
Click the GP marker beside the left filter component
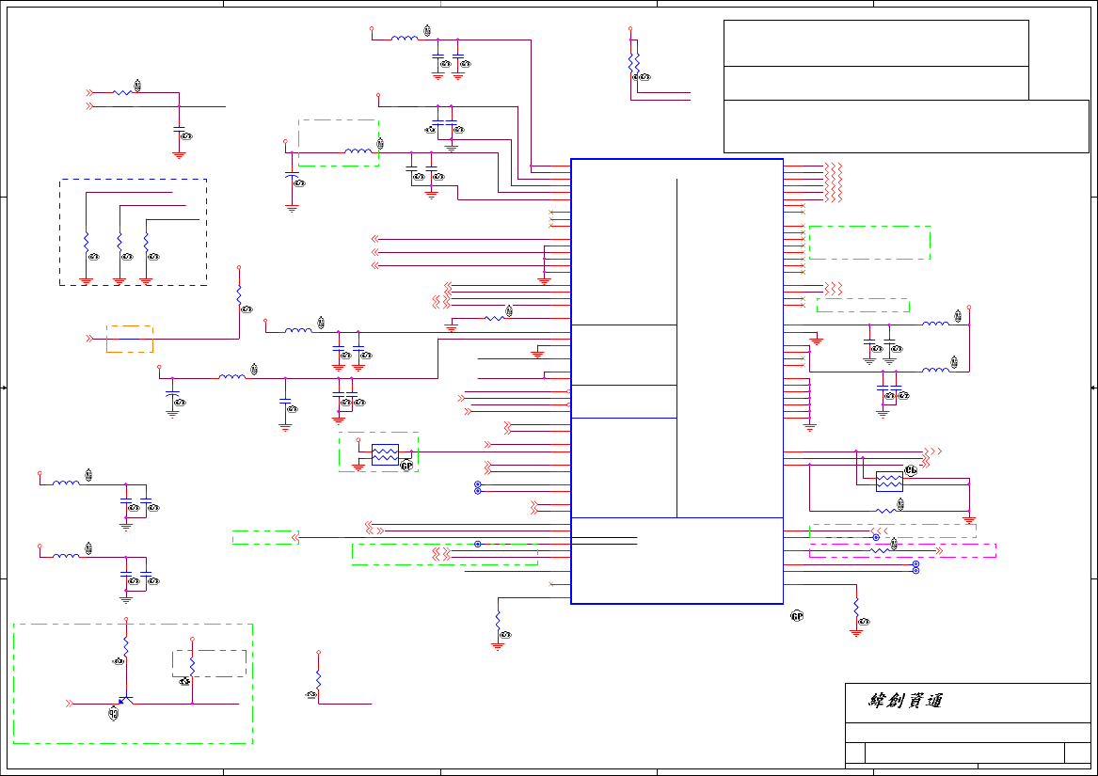tap(406, 466)
